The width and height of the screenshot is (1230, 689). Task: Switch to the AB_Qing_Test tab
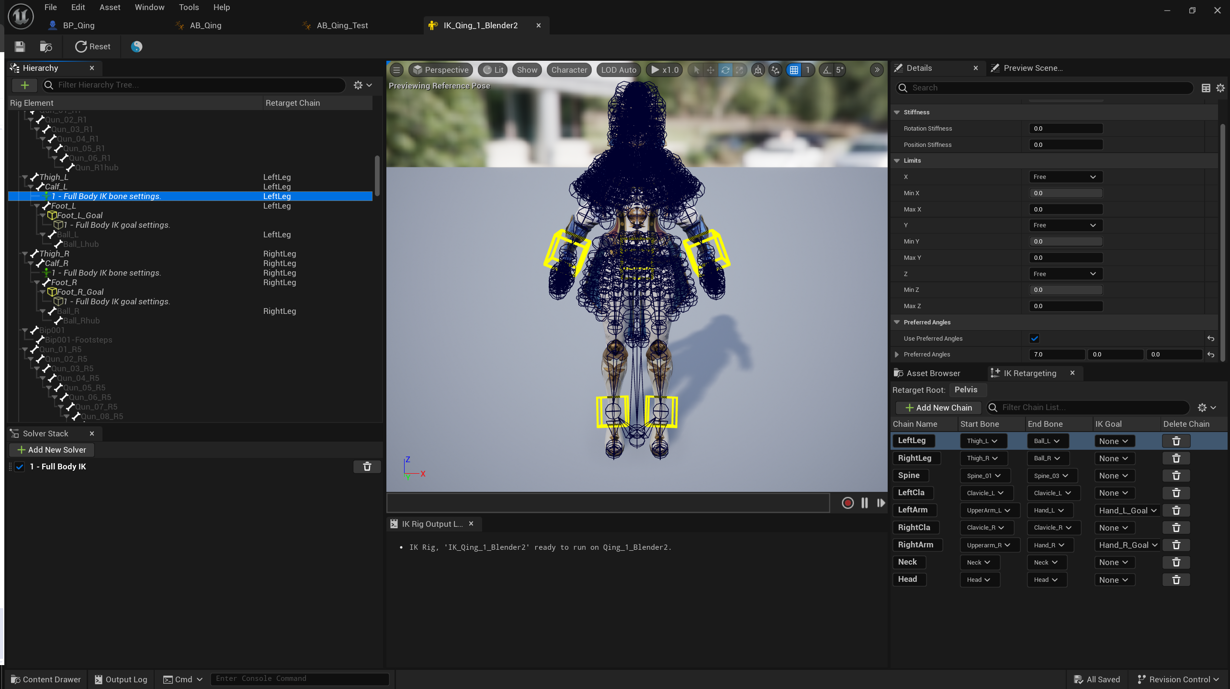(342, 25)
